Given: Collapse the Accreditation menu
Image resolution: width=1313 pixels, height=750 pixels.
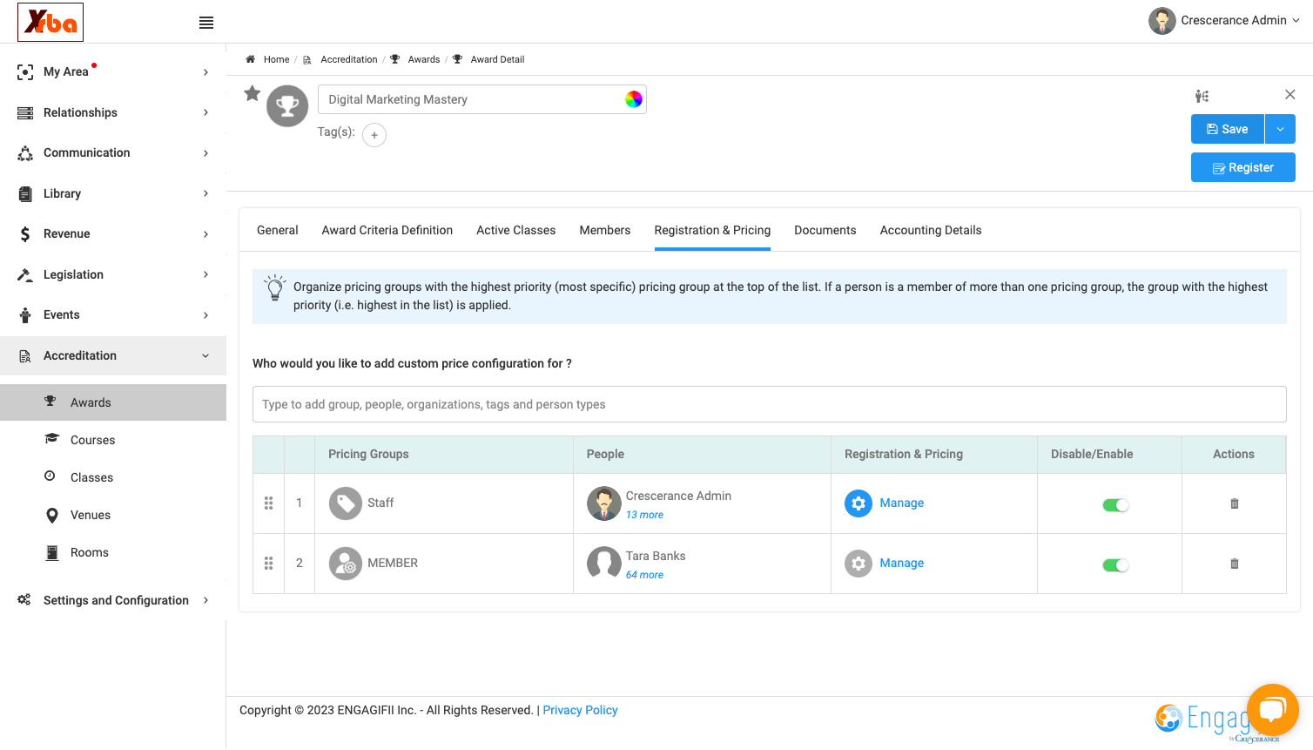Looking at the screenshot, I should [113, 355].
